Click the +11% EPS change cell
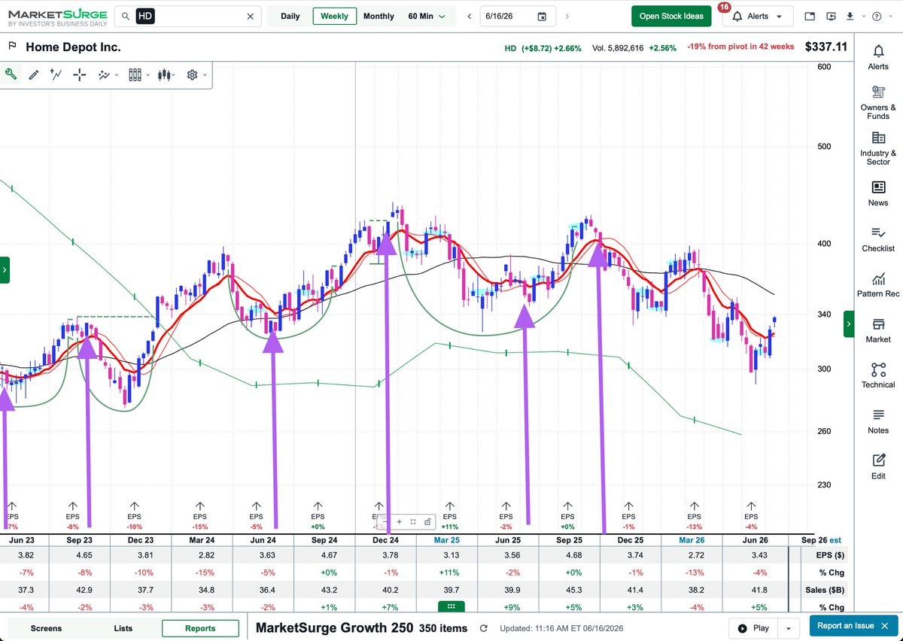 tap(449, 573)
